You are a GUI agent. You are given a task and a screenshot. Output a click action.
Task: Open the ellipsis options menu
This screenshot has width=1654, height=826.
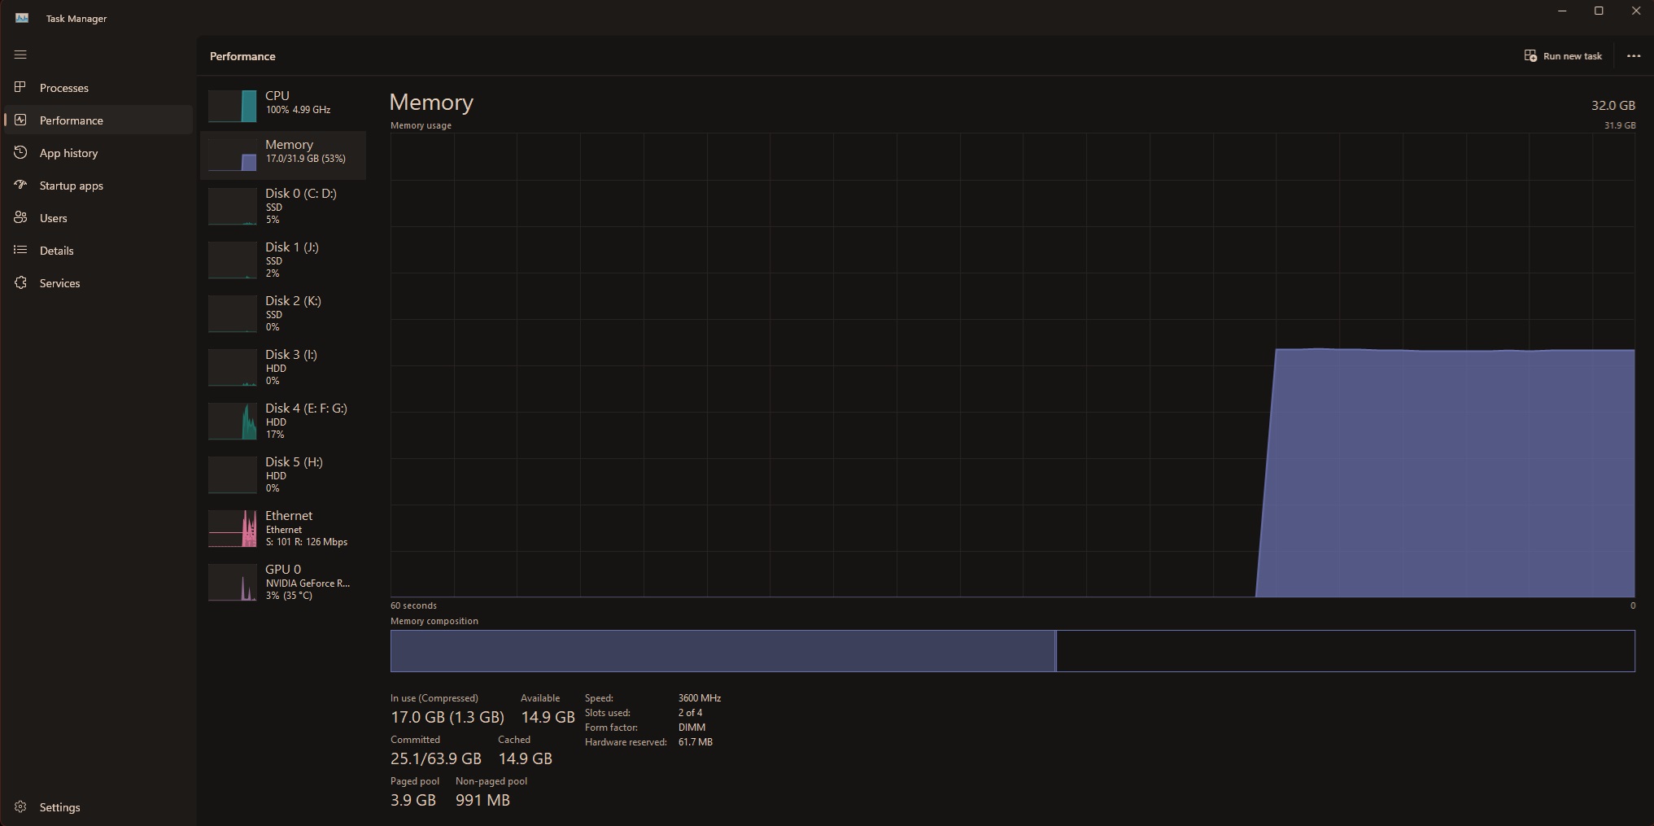click(1633, 55)
